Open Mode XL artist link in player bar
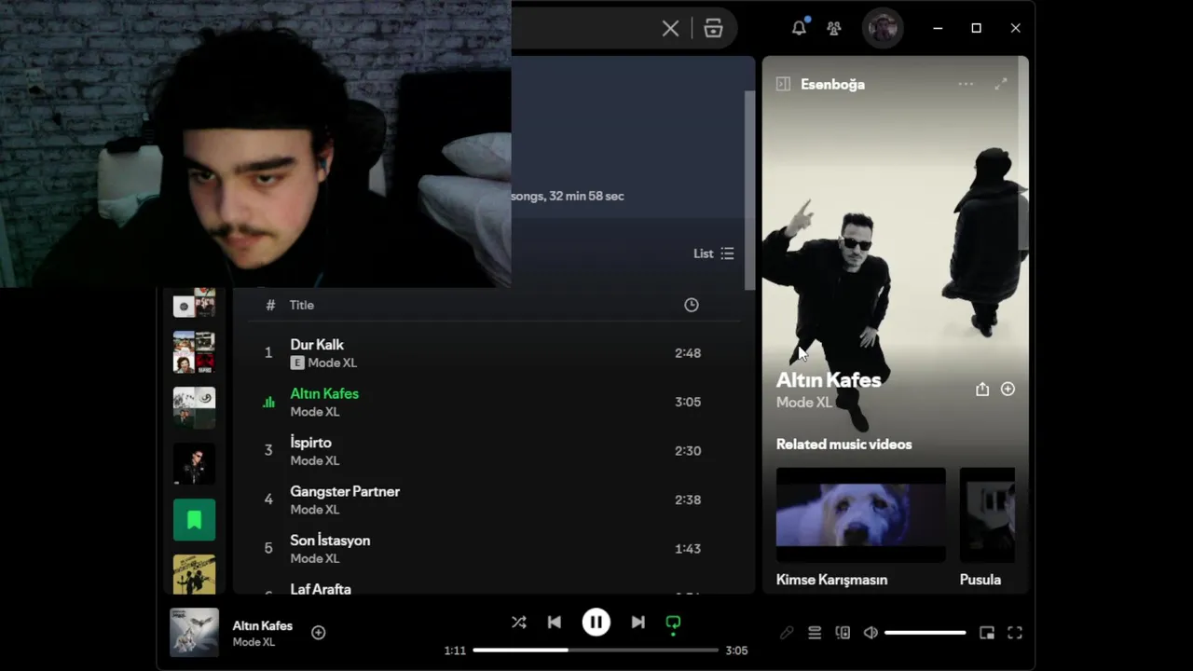This screenshot has width=1193, height=671. pos(254,642)
